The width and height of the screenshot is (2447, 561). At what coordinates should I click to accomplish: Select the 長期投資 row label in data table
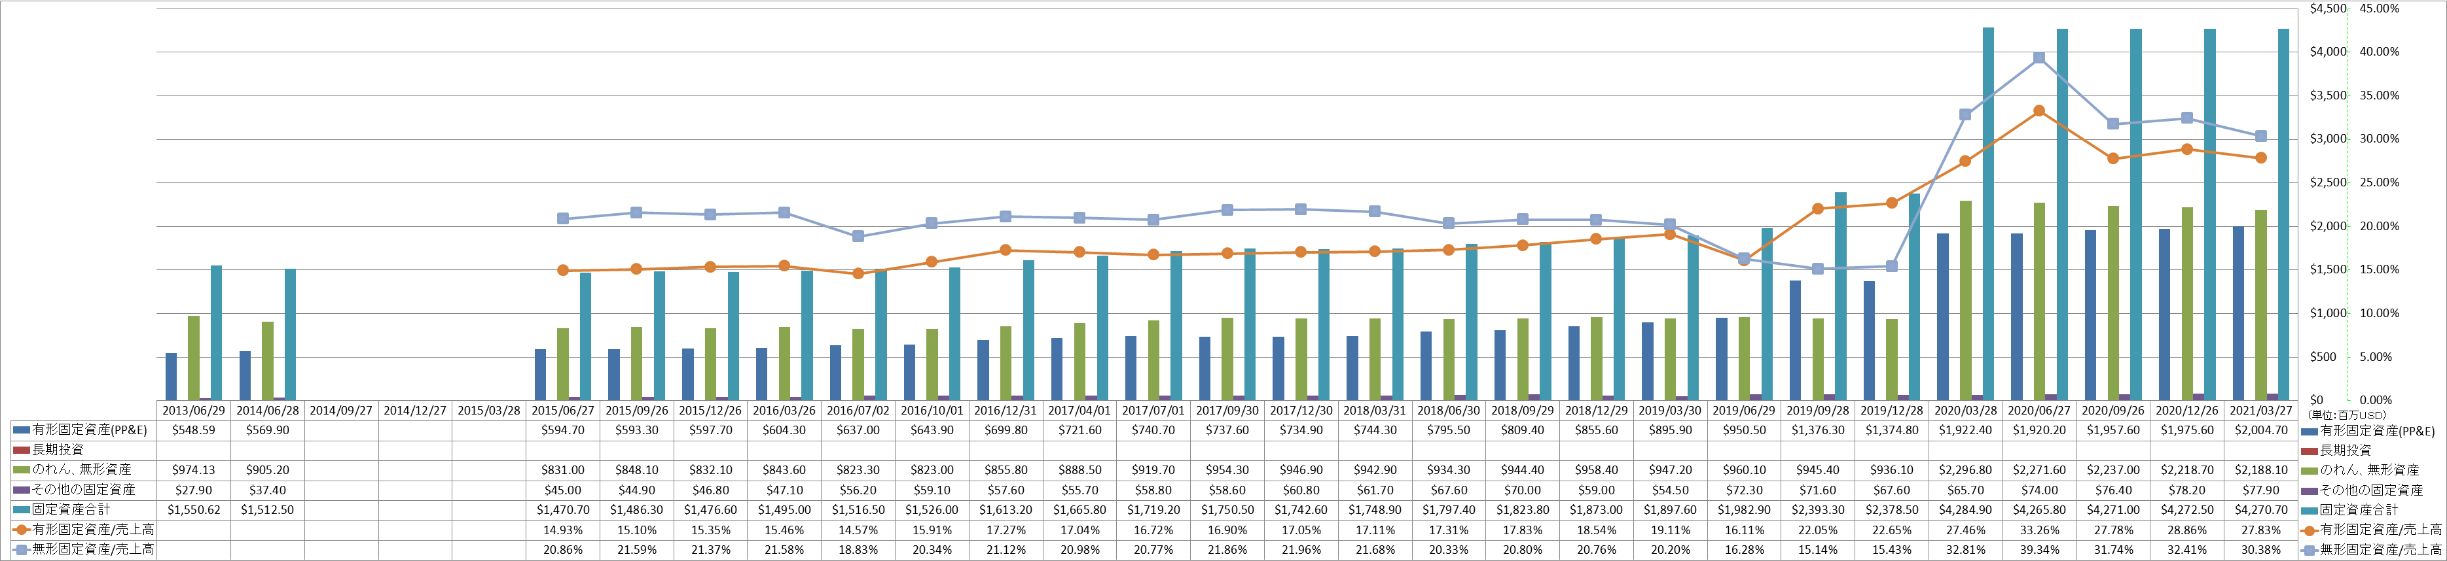(58, 450)
